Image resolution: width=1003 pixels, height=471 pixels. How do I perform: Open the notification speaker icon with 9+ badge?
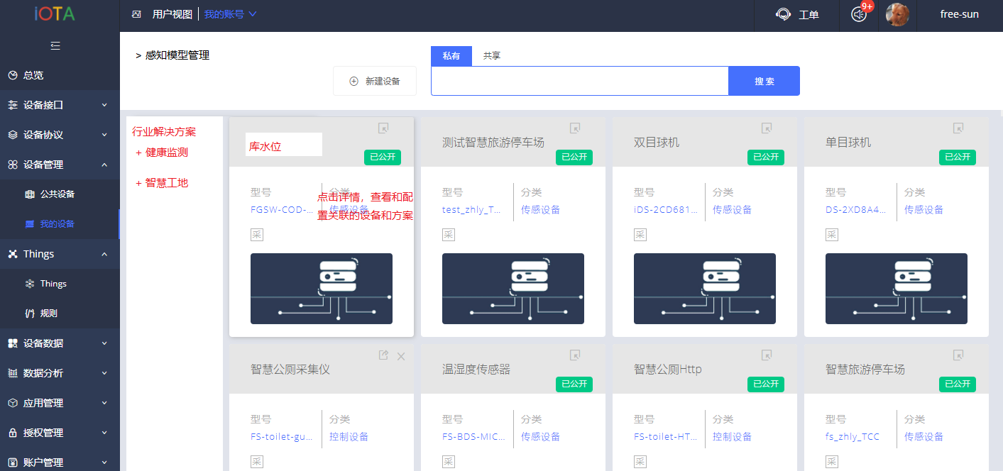click(859, 15)
